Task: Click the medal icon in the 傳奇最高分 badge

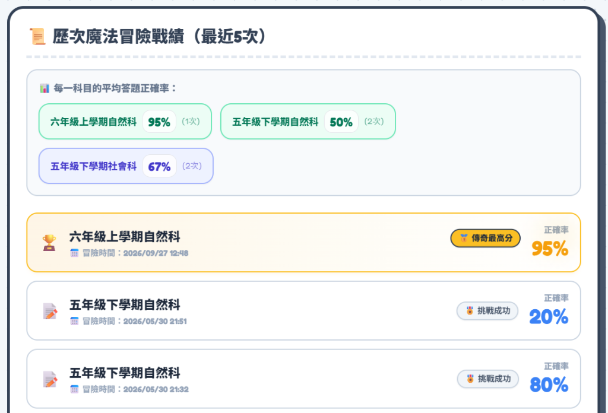Action: click(x=464, y=238)
